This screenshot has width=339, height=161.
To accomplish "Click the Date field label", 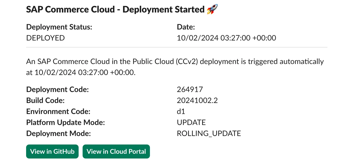I will click(186, 27).
